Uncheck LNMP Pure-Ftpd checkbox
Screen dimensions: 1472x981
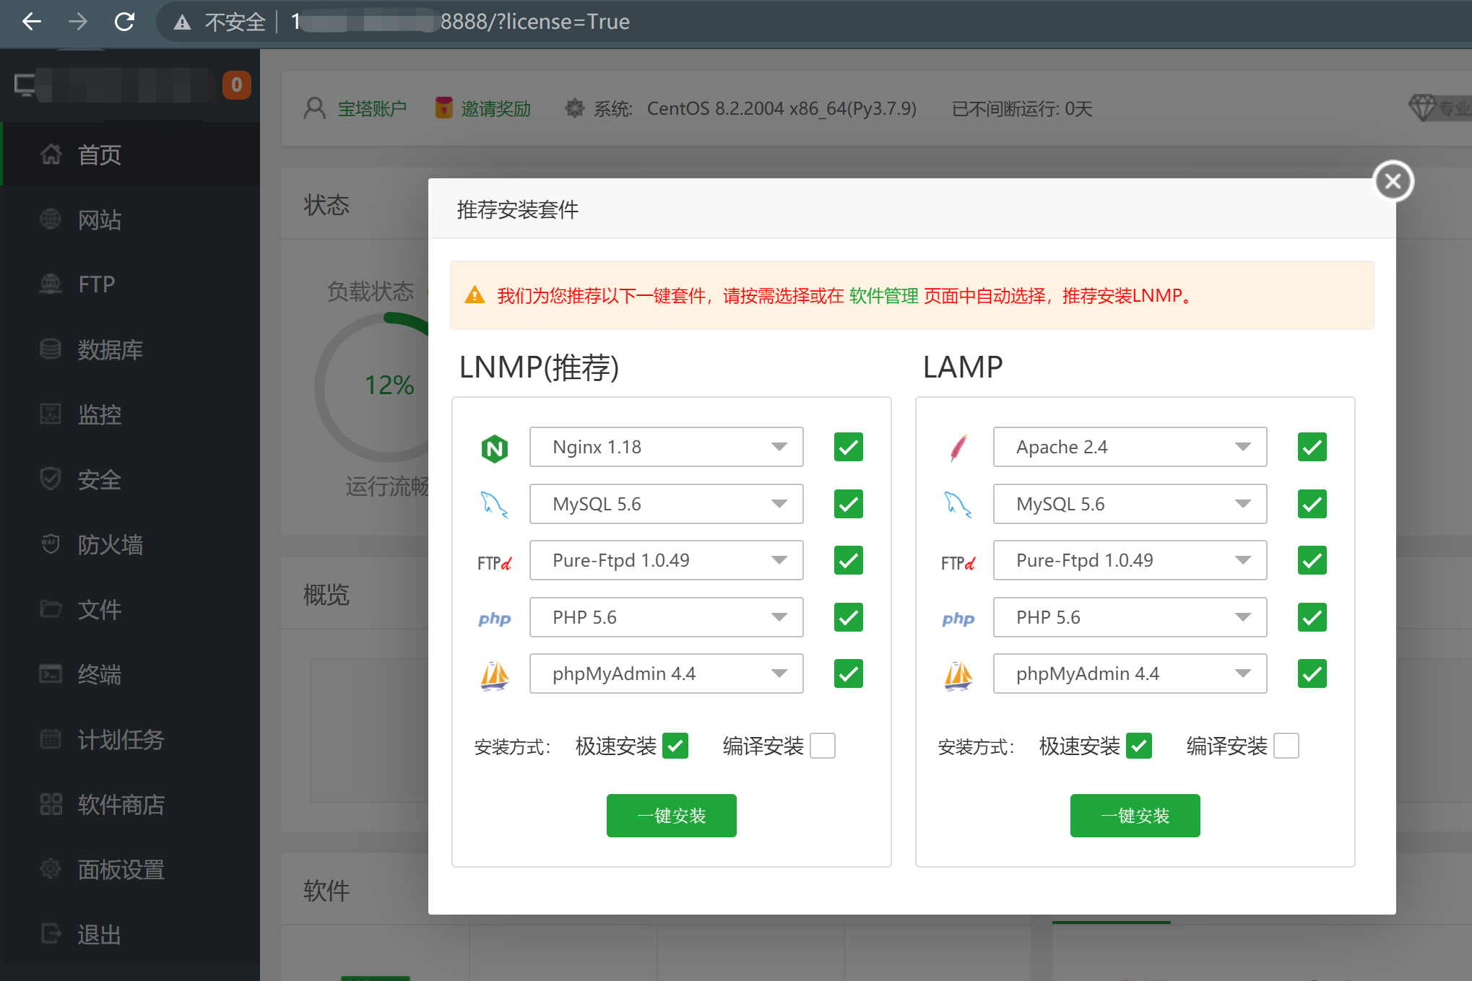(x=849, y=560)
